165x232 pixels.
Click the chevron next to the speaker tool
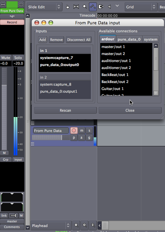117,6
